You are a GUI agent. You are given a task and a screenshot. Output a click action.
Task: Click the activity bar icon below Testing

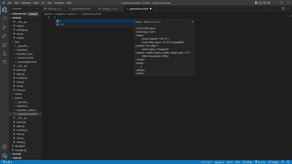(4, 62)
